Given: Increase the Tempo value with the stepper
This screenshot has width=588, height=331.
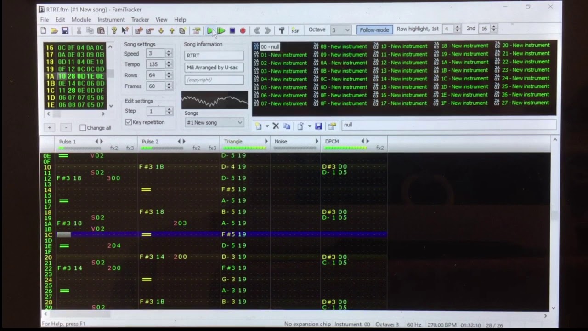Looking at the screenshot, I should click(169, 63).
